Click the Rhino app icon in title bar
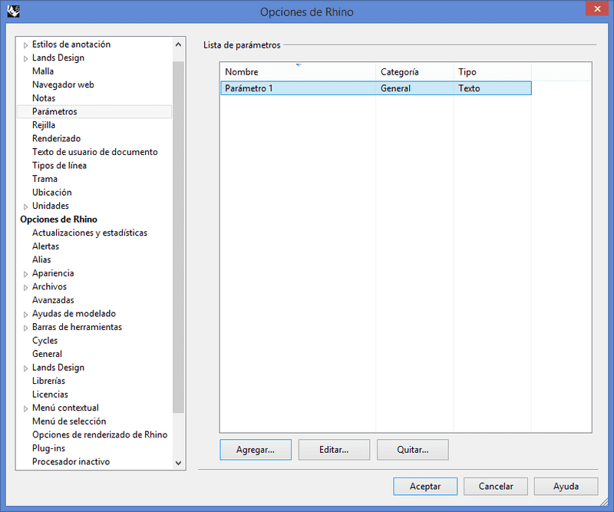 13,12
